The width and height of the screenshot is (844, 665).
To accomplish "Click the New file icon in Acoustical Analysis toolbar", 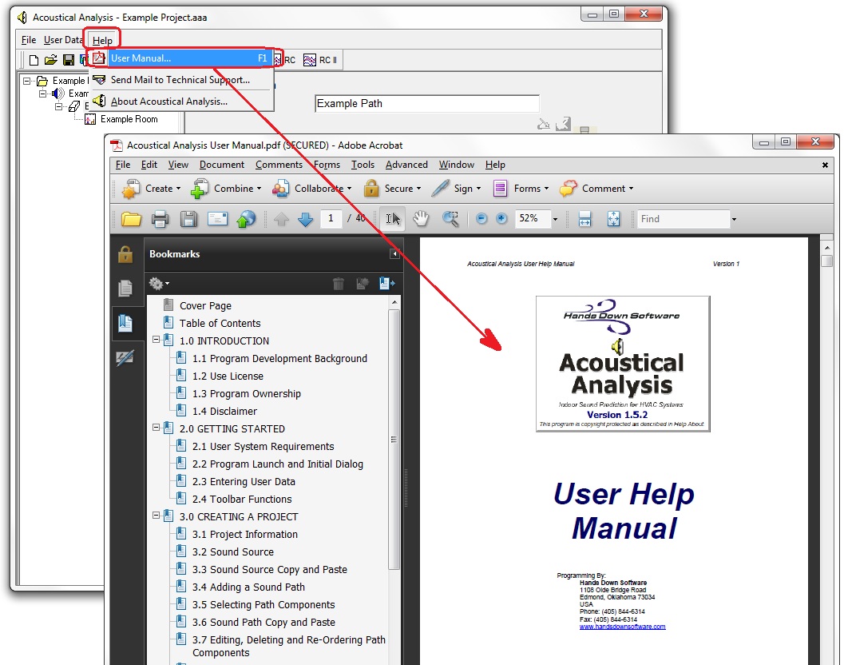I will (34, 60).
